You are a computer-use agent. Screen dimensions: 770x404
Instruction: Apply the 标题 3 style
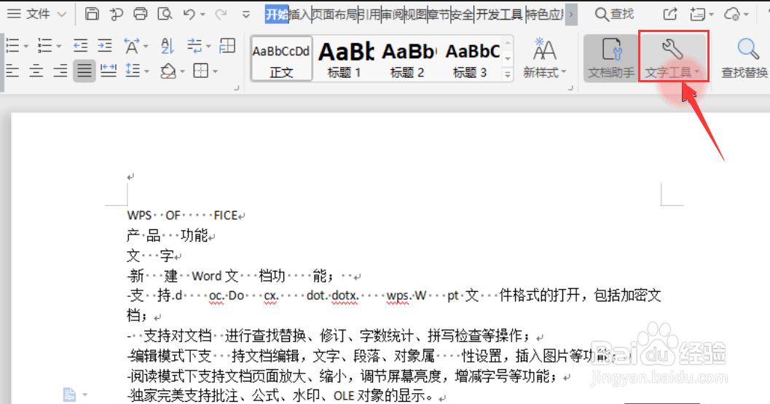point(470,59)
